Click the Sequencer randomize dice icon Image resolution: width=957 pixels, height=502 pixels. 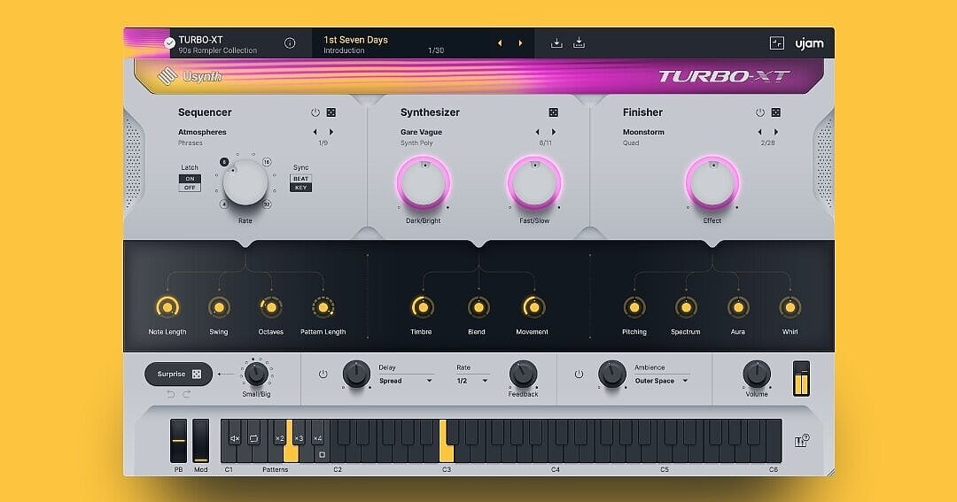[x=331, y=112]
